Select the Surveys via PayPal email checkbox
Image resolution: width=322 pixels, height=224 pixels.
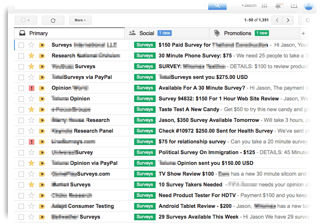[21, 77]
